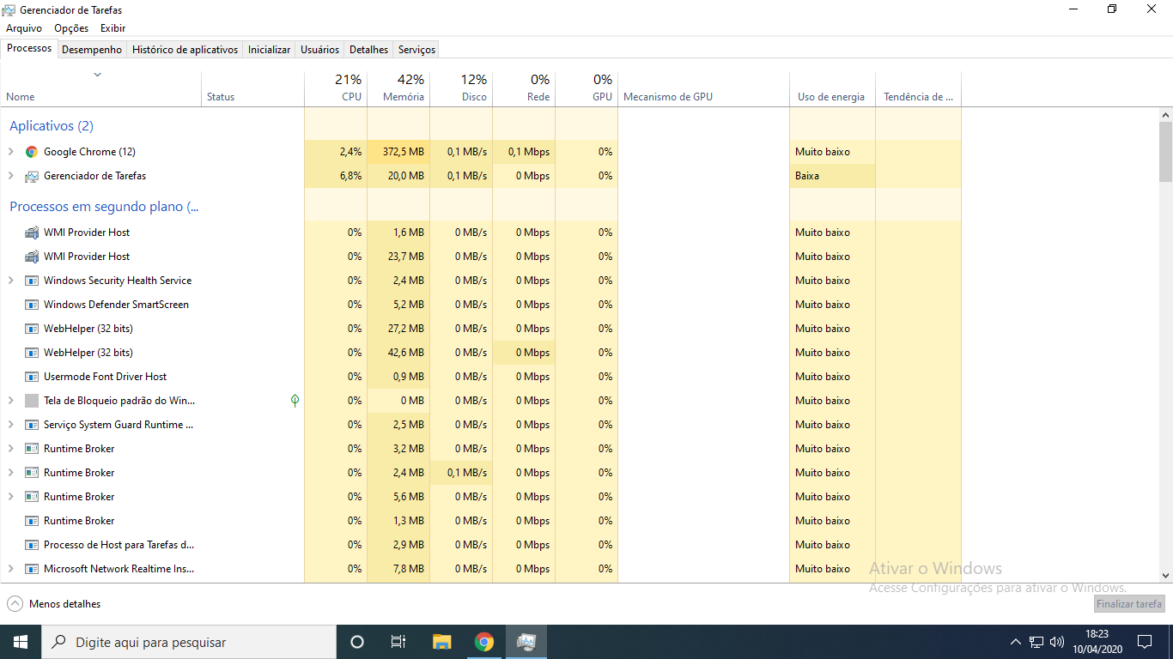Open the Exibir menu
Viewport: 1173px width, 659px height.
point(112,28)
